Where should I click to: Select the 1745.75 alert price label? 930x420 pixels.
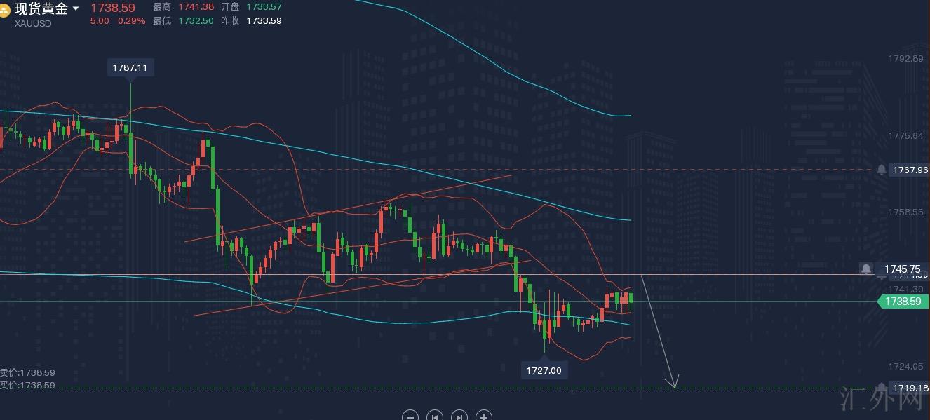pyautogui.click(x=901, y=269)
